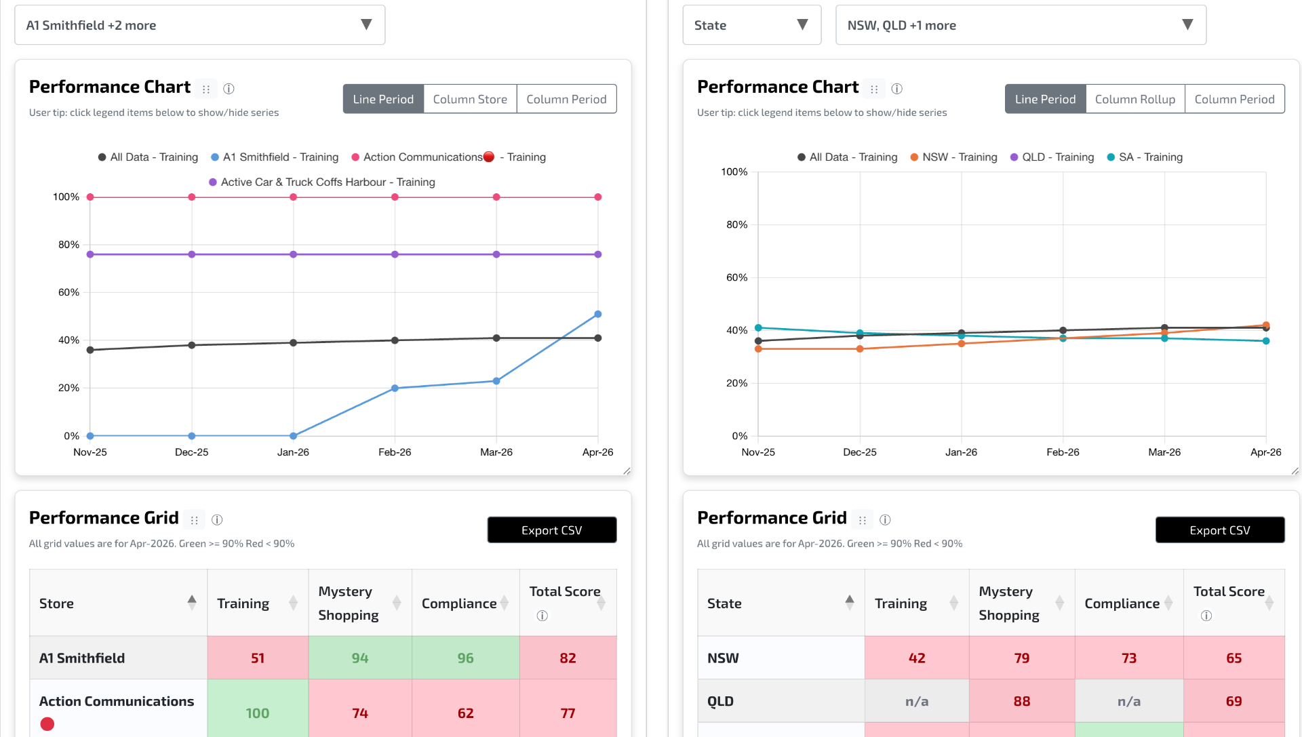
Task: Select Line Period tab in right chart
Action: pos(1045,99)
